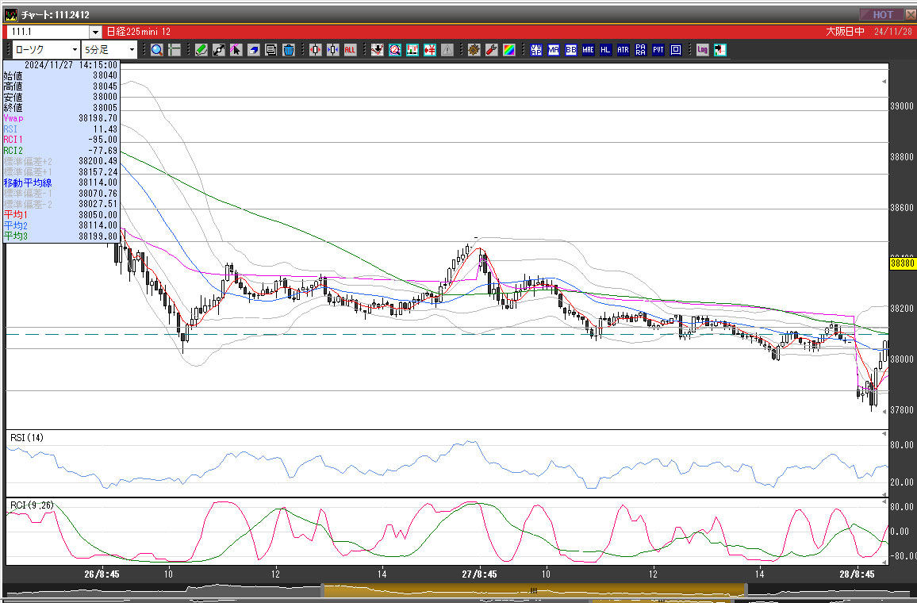Image resolution: width=917 pixels, height=603 pixels.
Task: Click the yellow 38380 current price label
Action: click(x=903, y=263)
